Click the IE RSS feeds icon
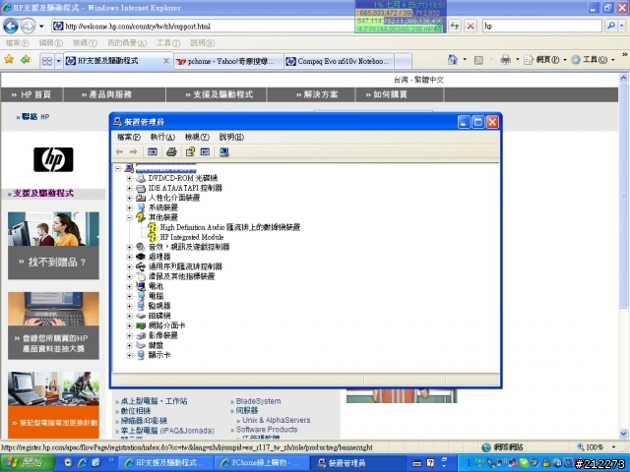The image size is (630, 472). click(478, 60)
